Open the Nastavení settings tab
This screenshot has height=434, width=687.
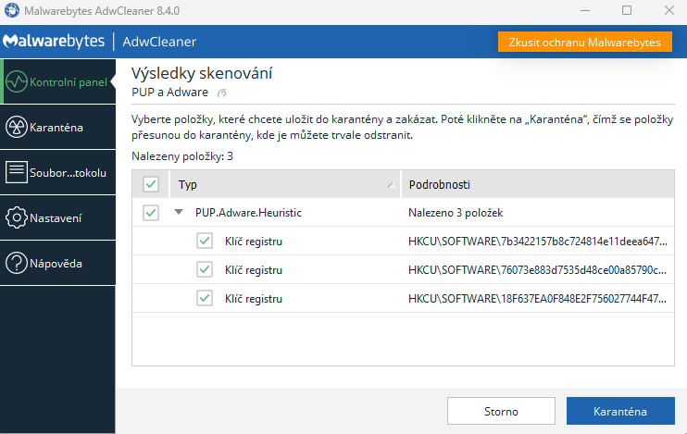pyautogui.click(x=57, y=217)
